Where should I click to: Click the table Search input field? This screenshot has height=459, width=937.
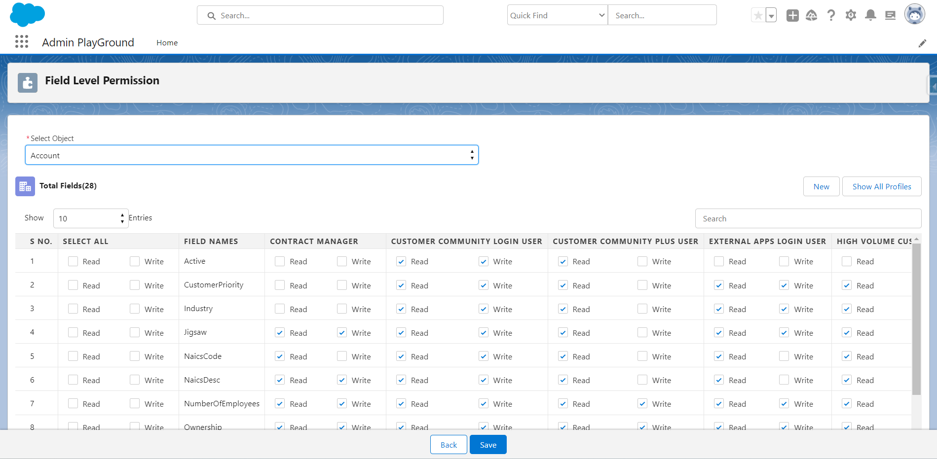coord(808,218)
